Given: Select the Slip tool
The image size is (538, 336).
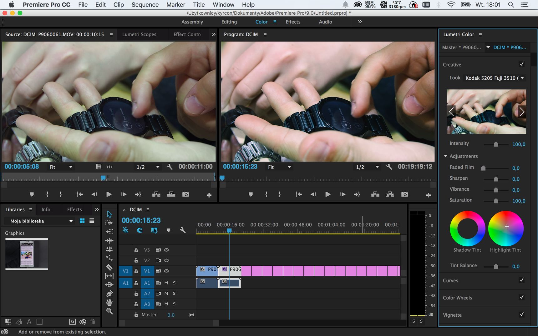Looking at the screenshot, I should [109, 276].
